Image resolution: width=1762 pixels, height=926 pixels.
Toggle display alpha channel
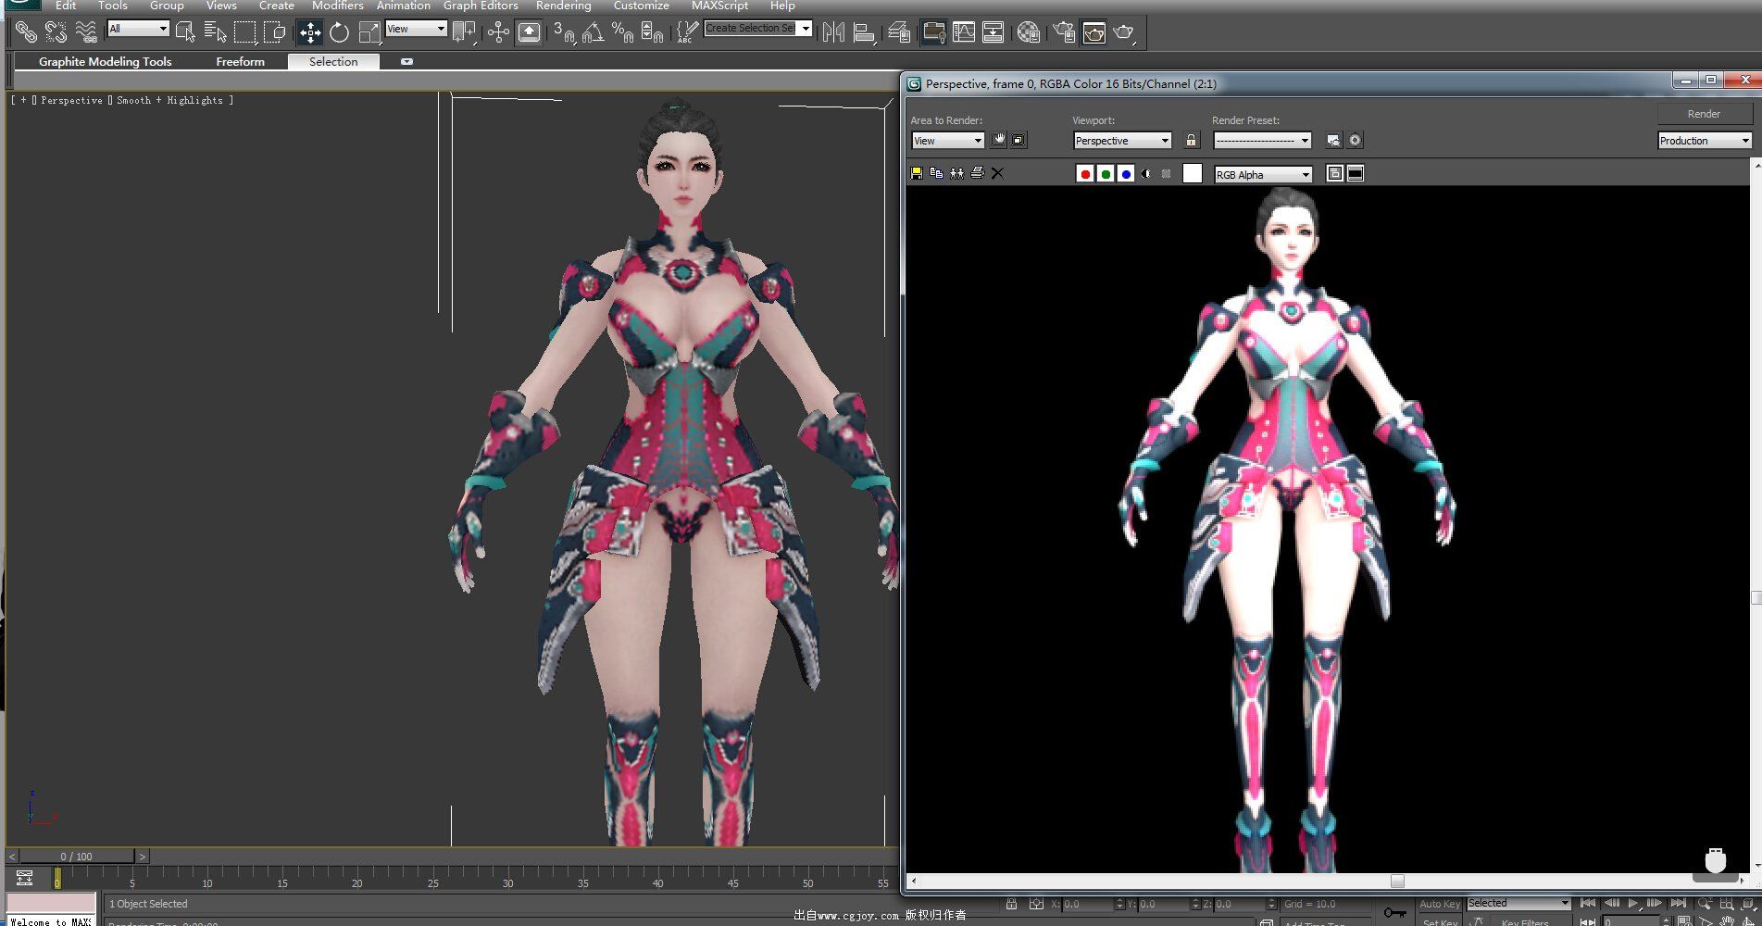point(1146,174)
